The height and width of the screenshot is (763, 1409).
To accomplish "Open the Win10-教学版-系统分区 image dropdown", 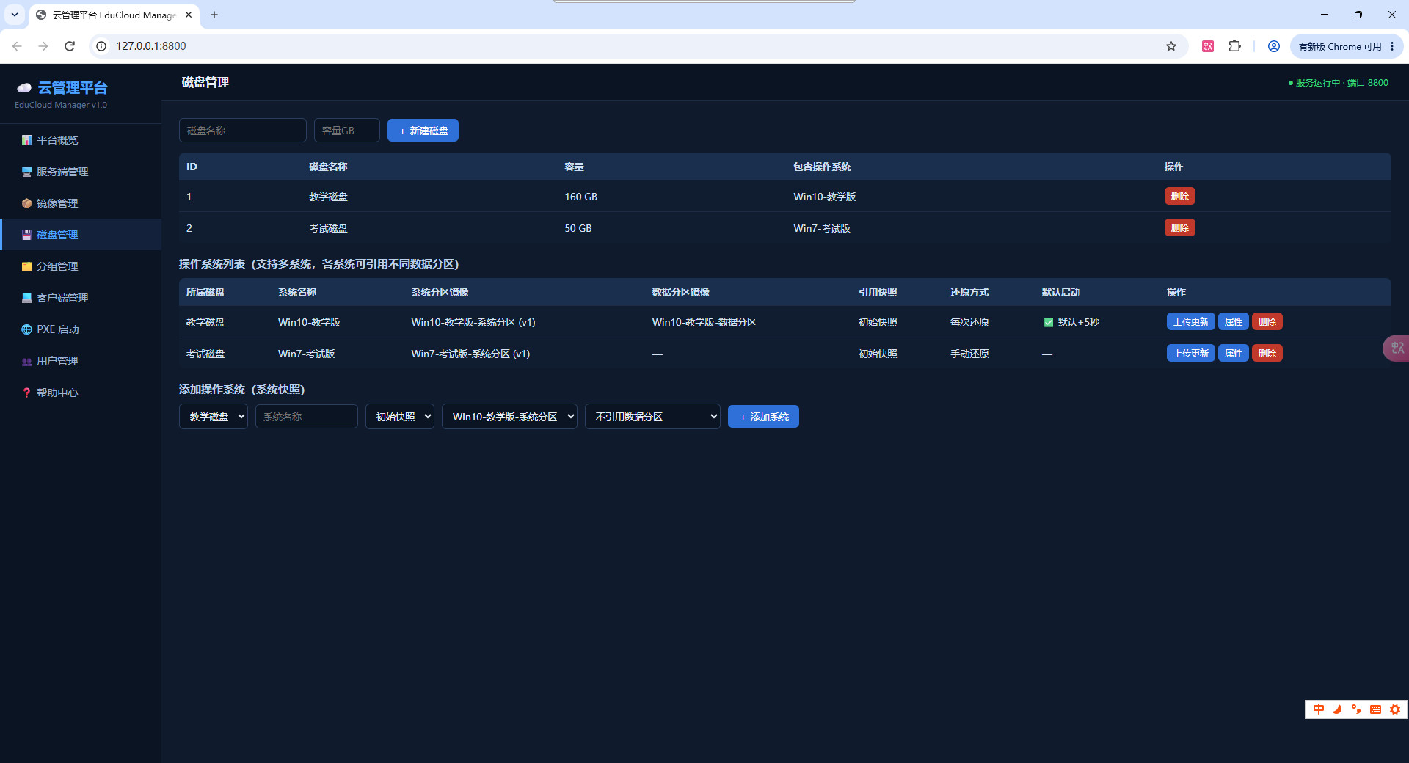I will tap(509, 417).
